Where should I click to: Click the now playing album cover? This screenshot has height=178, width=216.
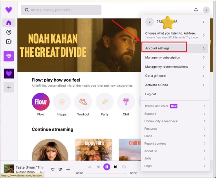coord(9,169)
